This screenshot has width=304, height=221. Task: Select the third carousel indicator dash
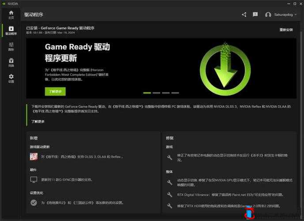pyautogui.click(x=166, y=93)
